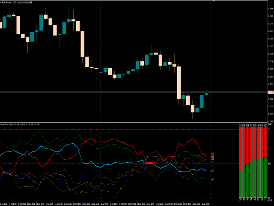This screenshot has height=206, width=274.
Task: Click the CAD strength bar
Action: point(258,162)
